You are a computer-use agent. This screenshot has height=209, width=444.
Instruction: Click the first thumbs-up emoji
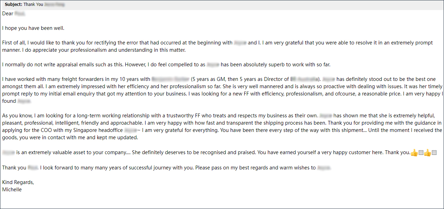coord(414,153)
